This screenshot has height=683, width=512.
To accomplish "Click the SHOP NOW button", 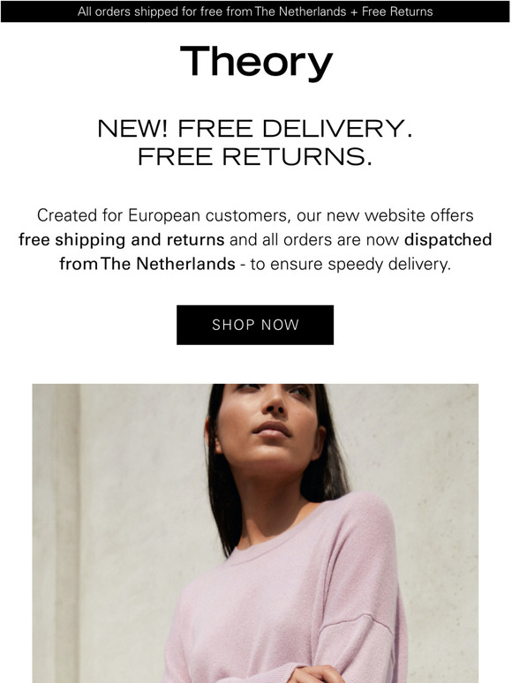I will (255, 325).
